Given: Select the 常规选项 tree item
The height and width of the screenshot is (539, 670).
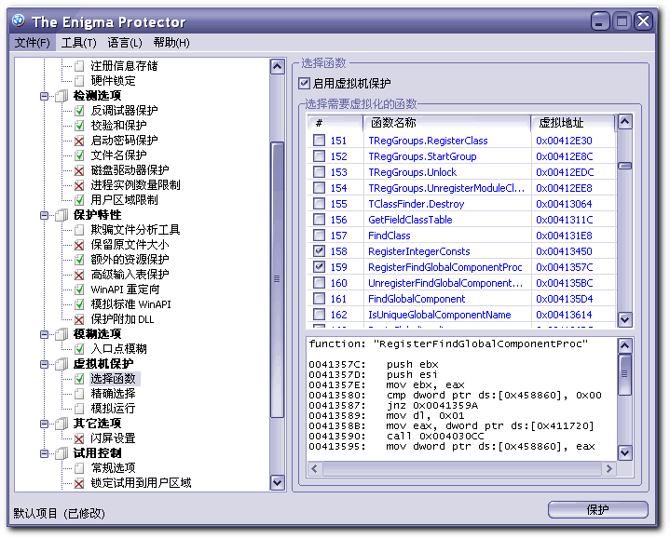Looking at the screenshot, I should [x=113, y=468].
